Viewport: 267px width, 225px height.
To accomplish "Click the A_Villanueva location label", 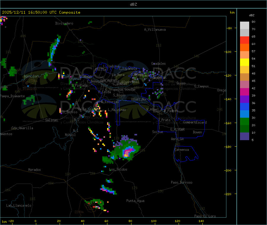I will [x=155, y=30].
